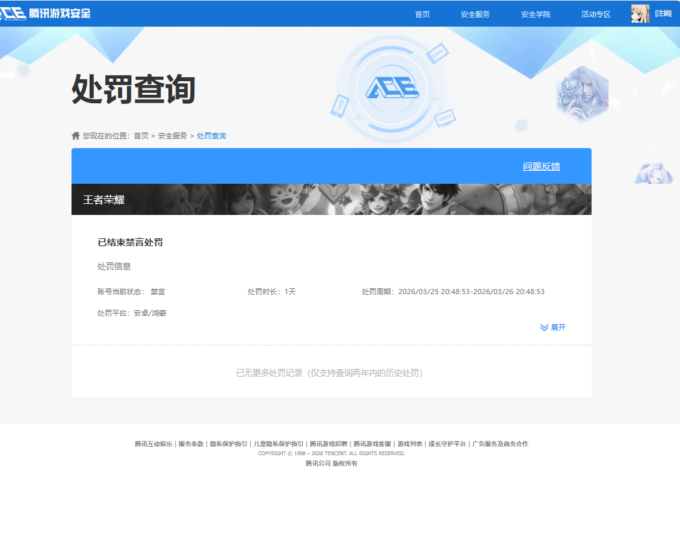Click 处罚查询 breadcrumb link
This screenshot has width=680, height=539.
coord(211,136)
